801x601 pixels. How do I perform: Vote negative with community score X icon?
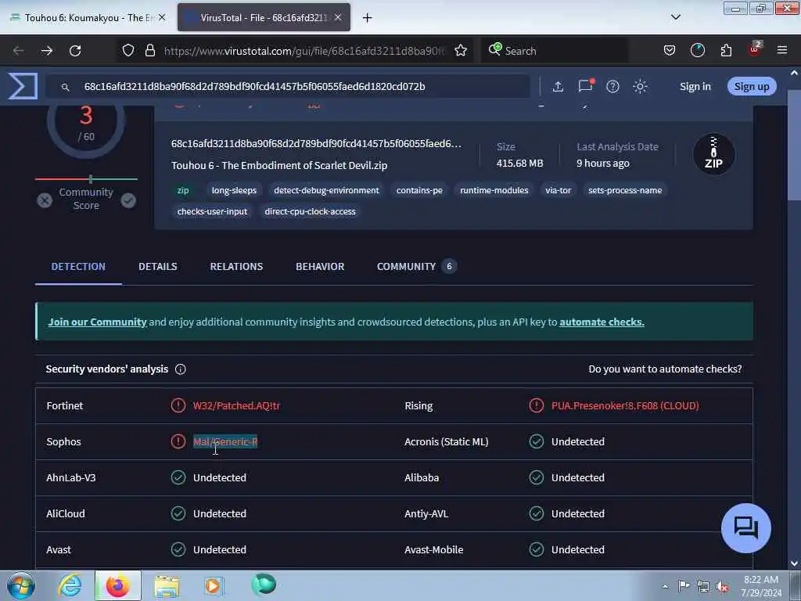tap(45, 200)
